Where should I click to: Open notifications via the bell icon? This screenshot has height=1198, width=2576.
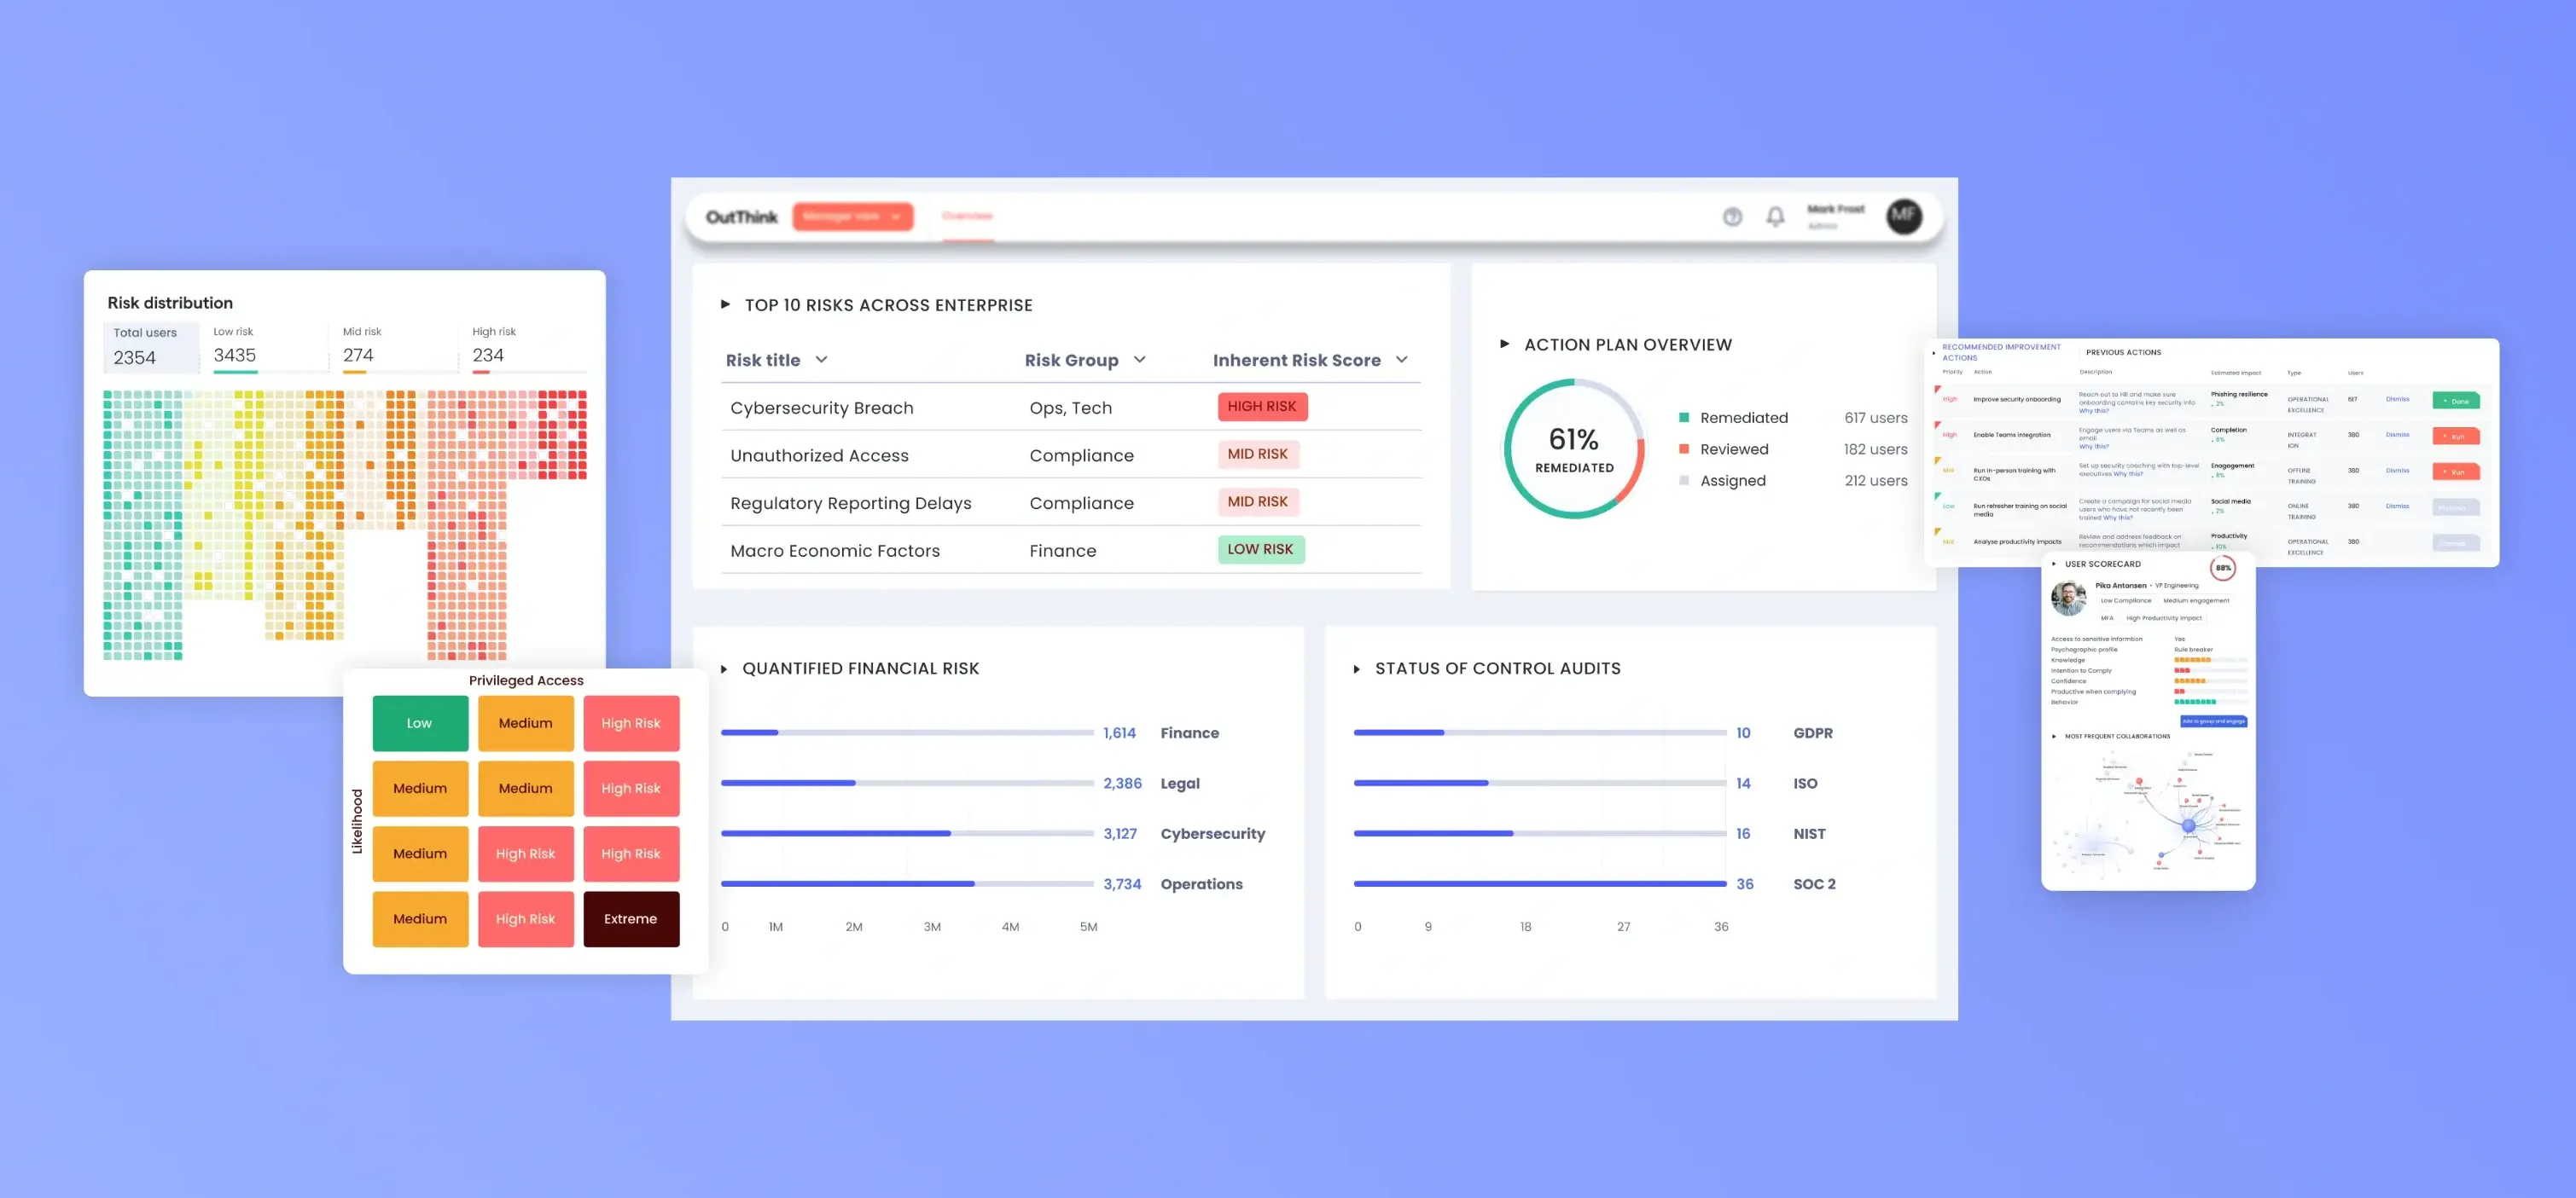click(x=1775, y=217)
